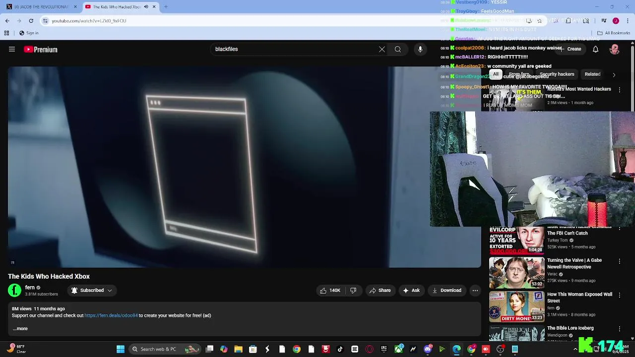Open Turning the Valve Gabe Newell thumbnail
The image size is (635, 357).
tap(516, 272)
